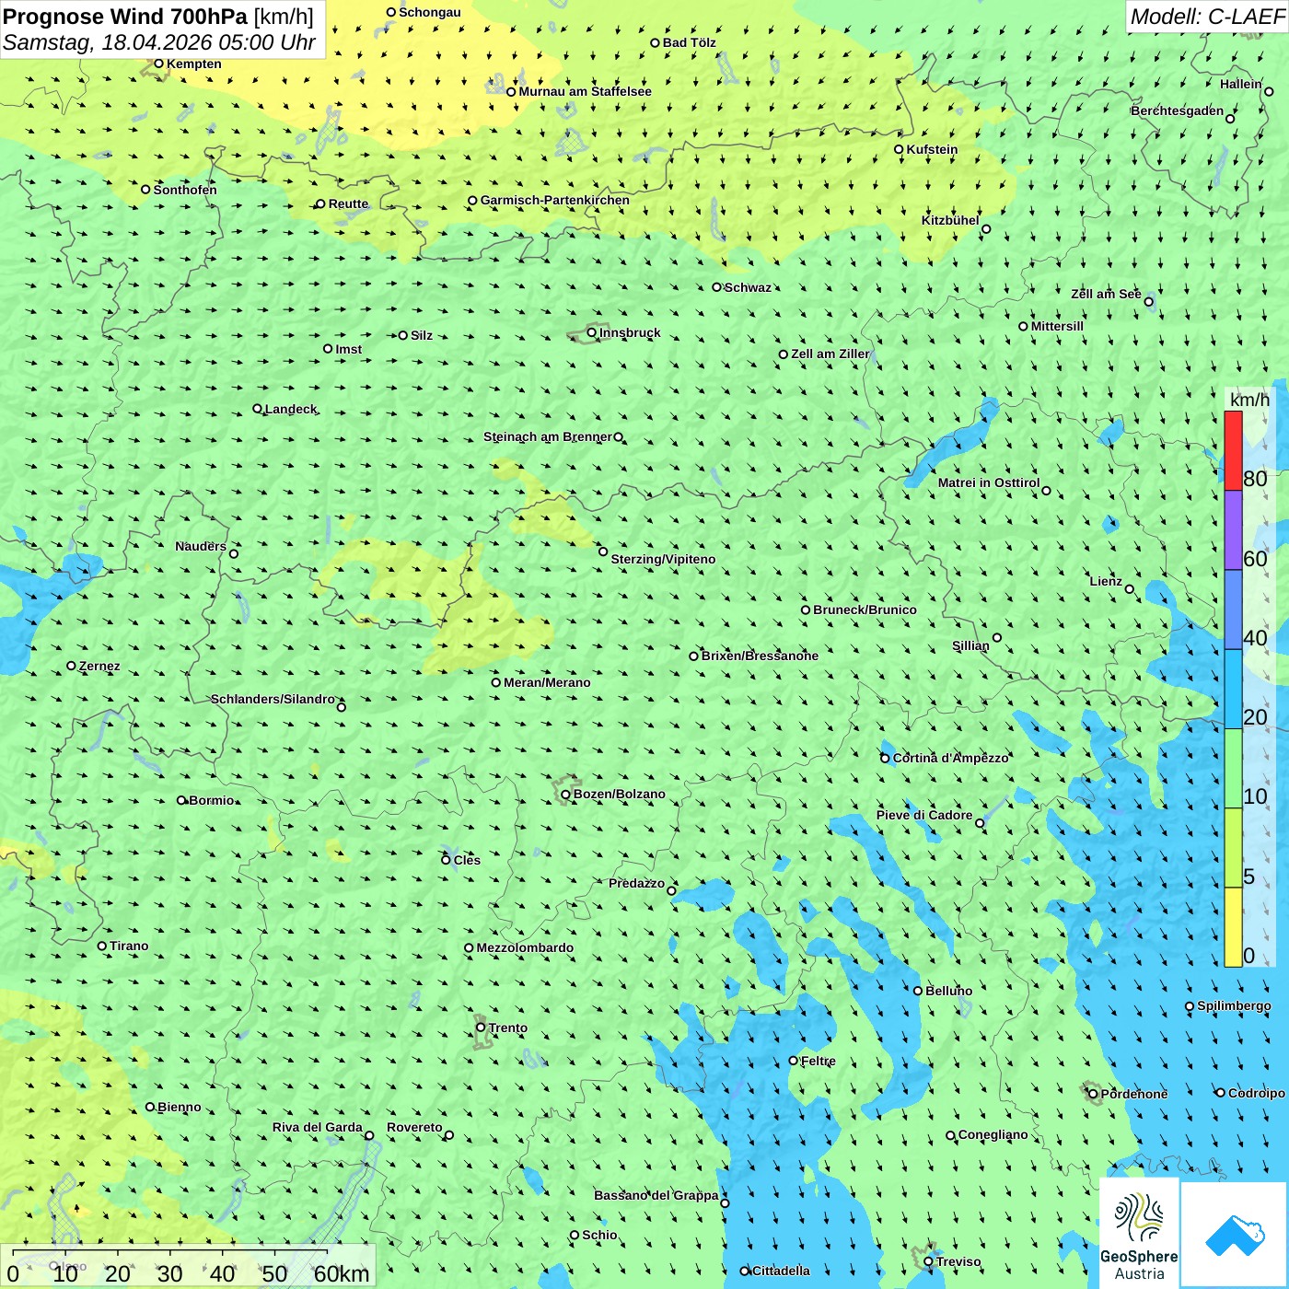
Task: Click the Zernez label
Action: pyautogui.click(x=99, y=666)
